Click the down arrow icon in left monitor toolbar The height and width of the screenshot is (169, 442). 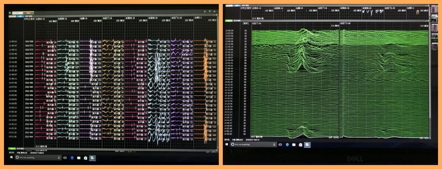coord(204,12)
